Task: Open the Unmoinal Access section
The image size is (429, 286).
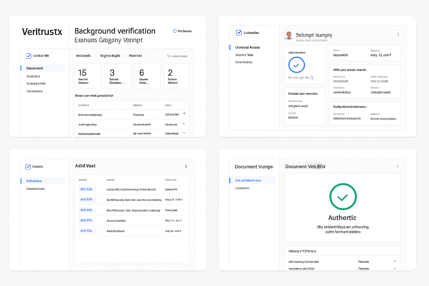Action: click(x=247, y=47)
